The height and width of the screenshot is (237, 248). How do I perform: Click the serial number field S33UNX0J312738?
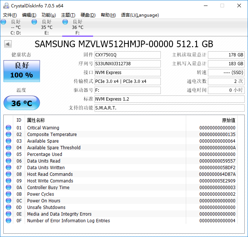[128, 64]
